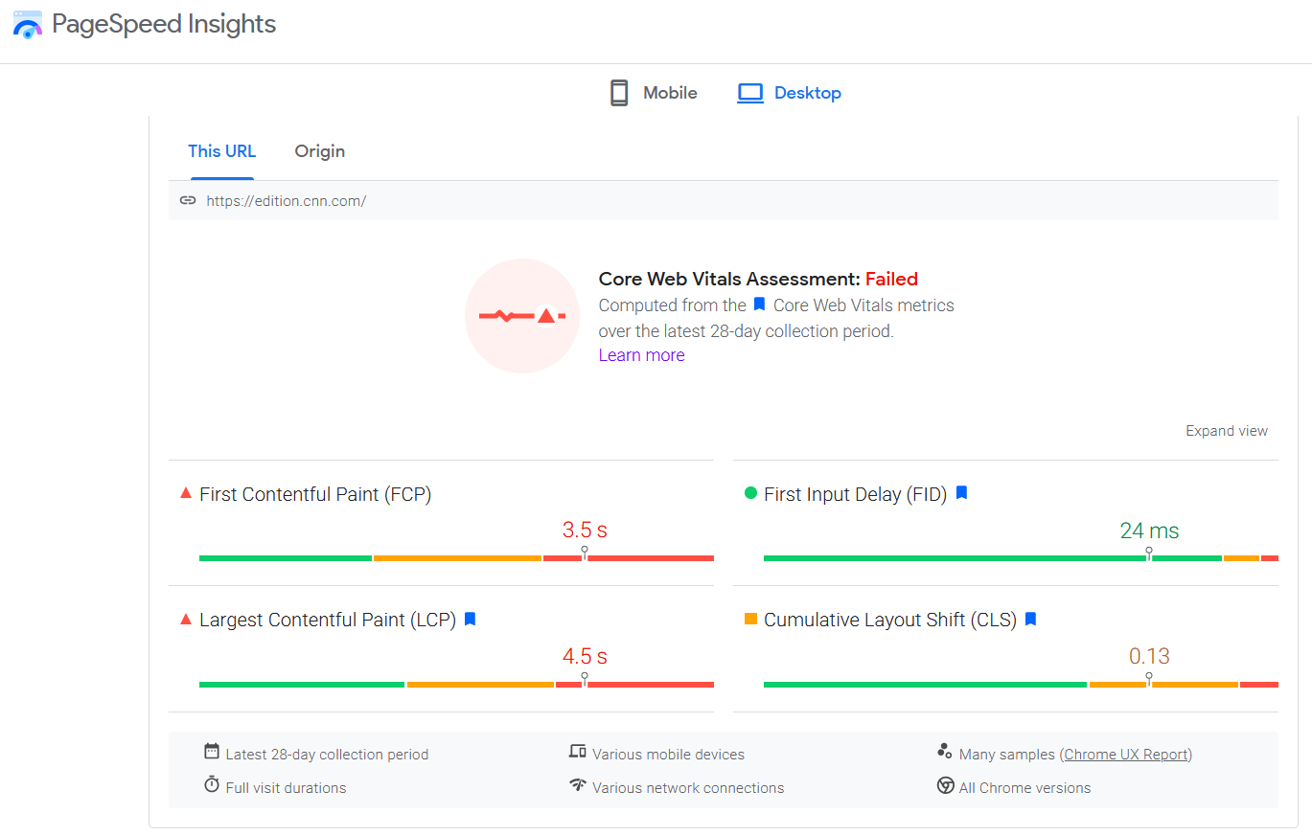The height and width of the screenshot is (836, 1312).
Task: Click the red triangle beside Largest Contentful Paint
Action: (x=186, y=620)
